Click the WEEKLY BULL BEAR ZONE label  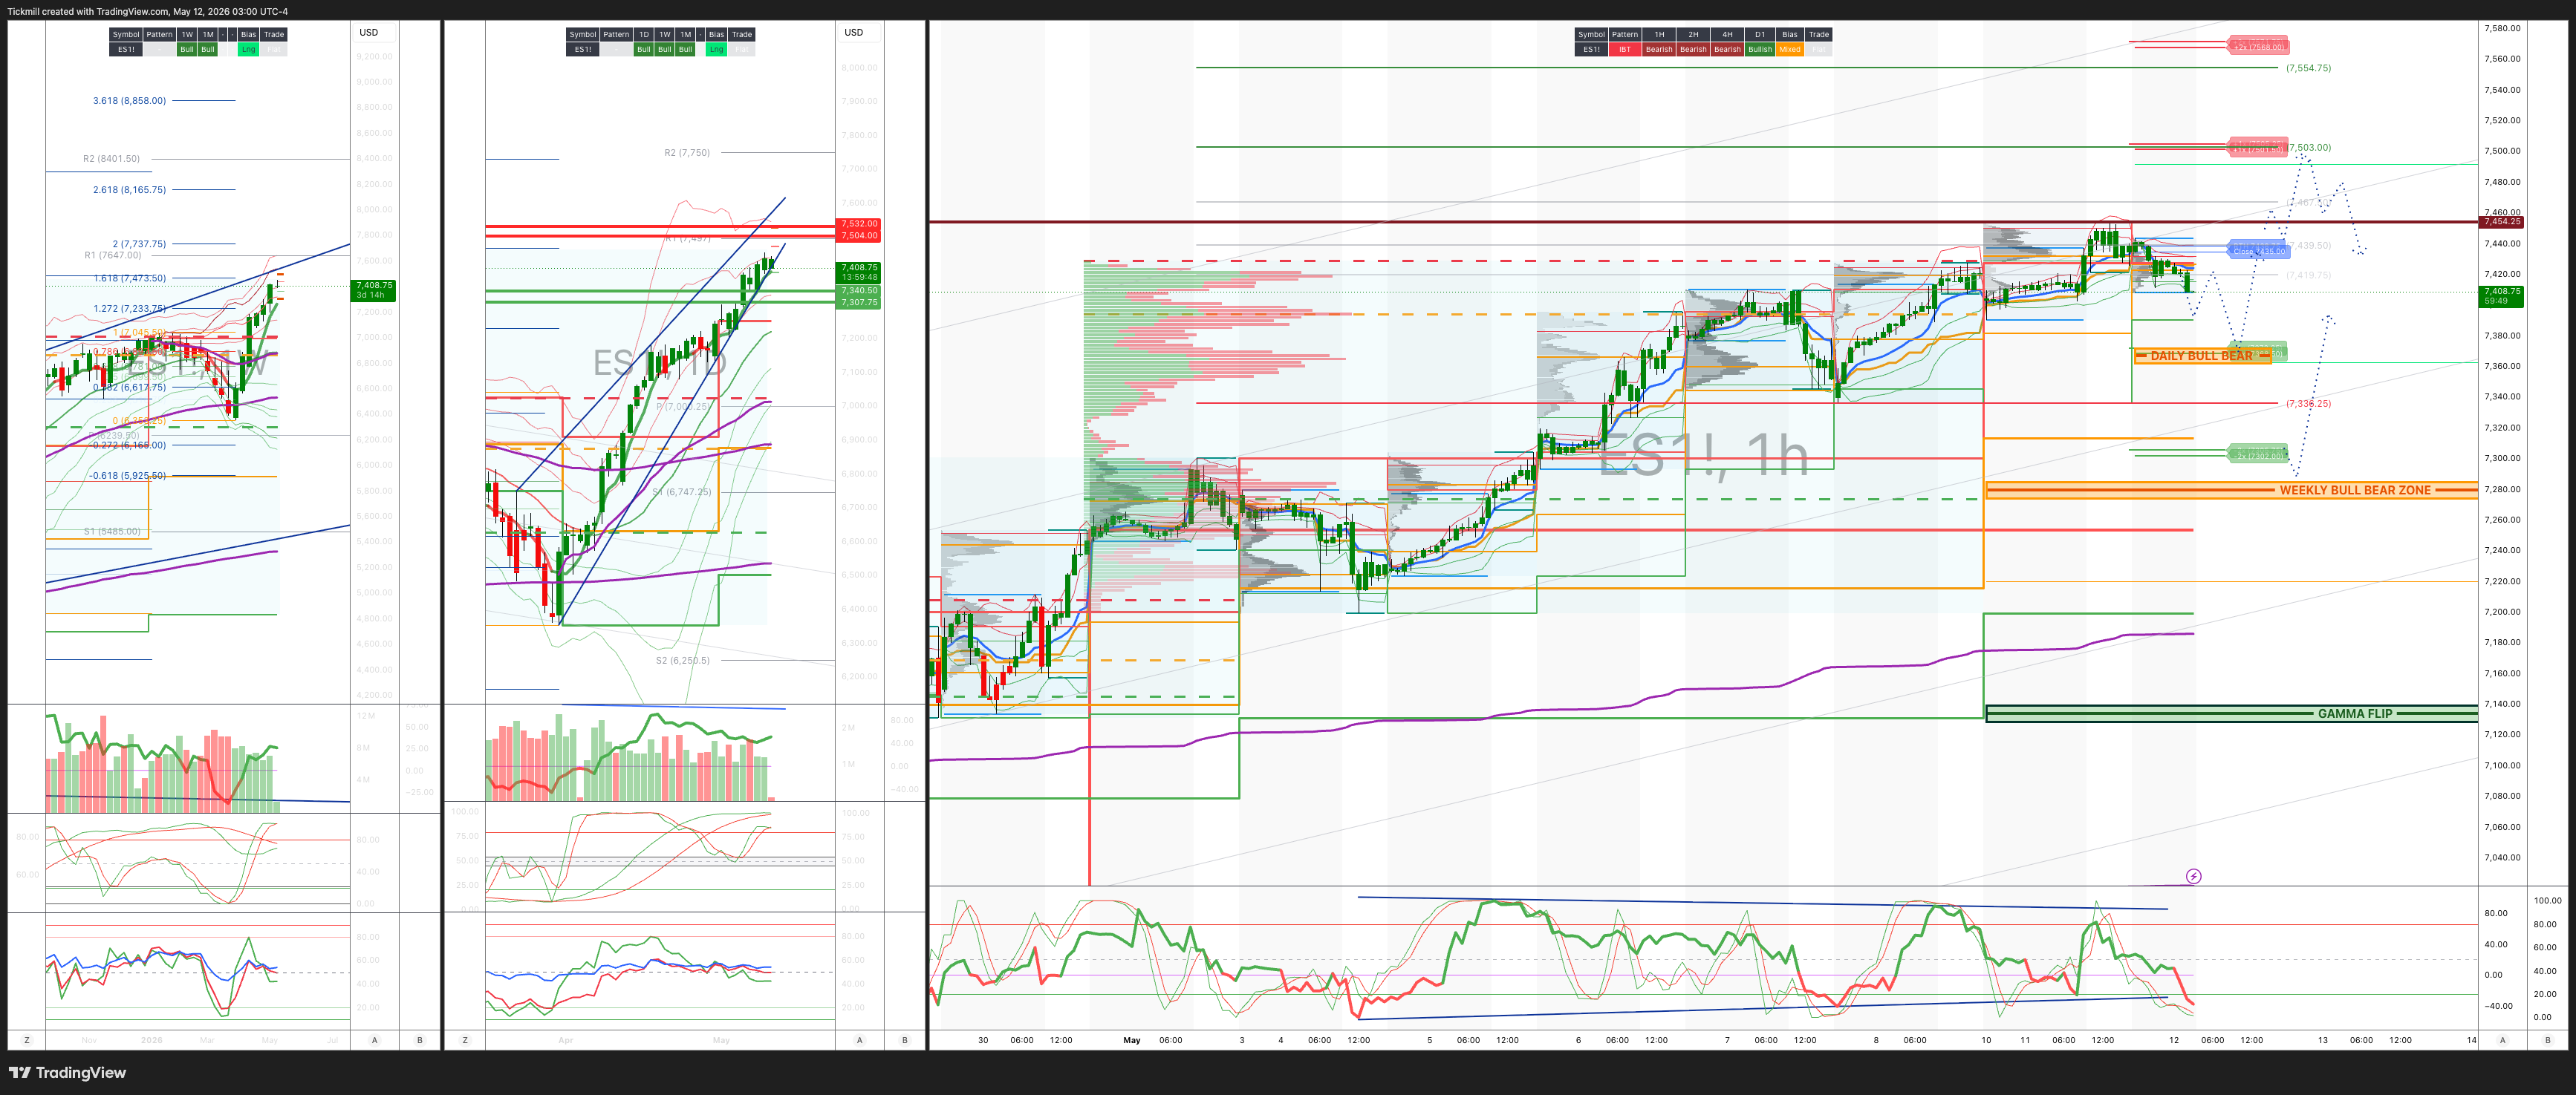2355,491
